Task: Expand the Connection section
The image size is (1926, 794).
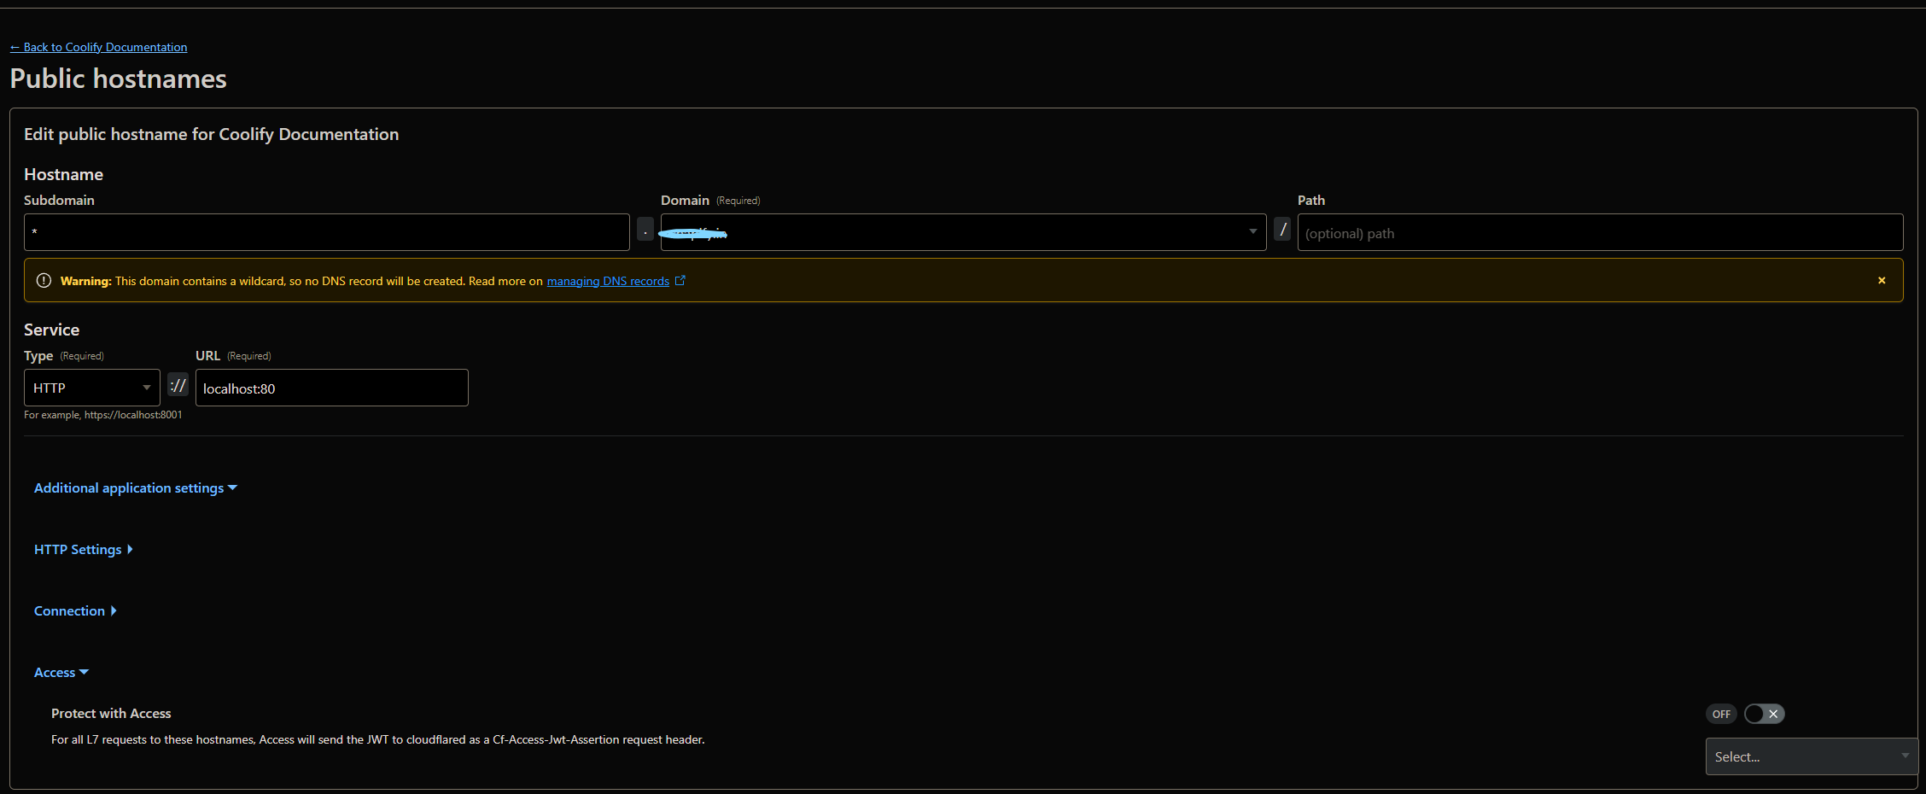Action: click(x=75, y=610)
